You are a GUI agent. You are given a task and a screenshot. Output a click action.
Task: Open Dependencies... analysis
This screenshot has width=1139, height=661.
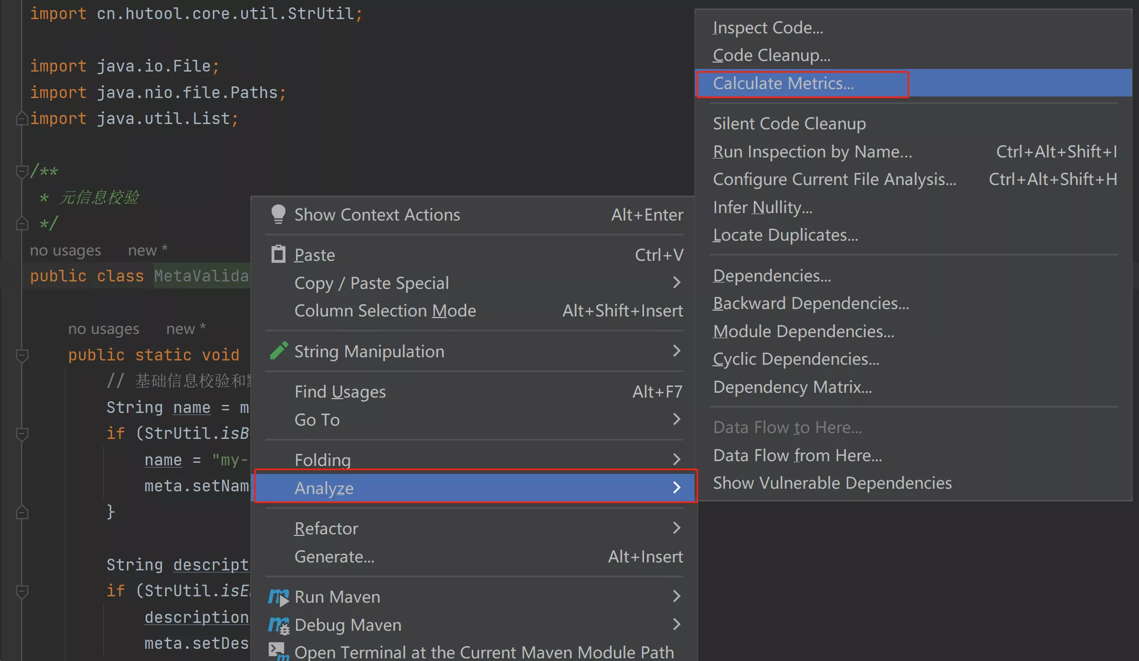coord(914,276)
